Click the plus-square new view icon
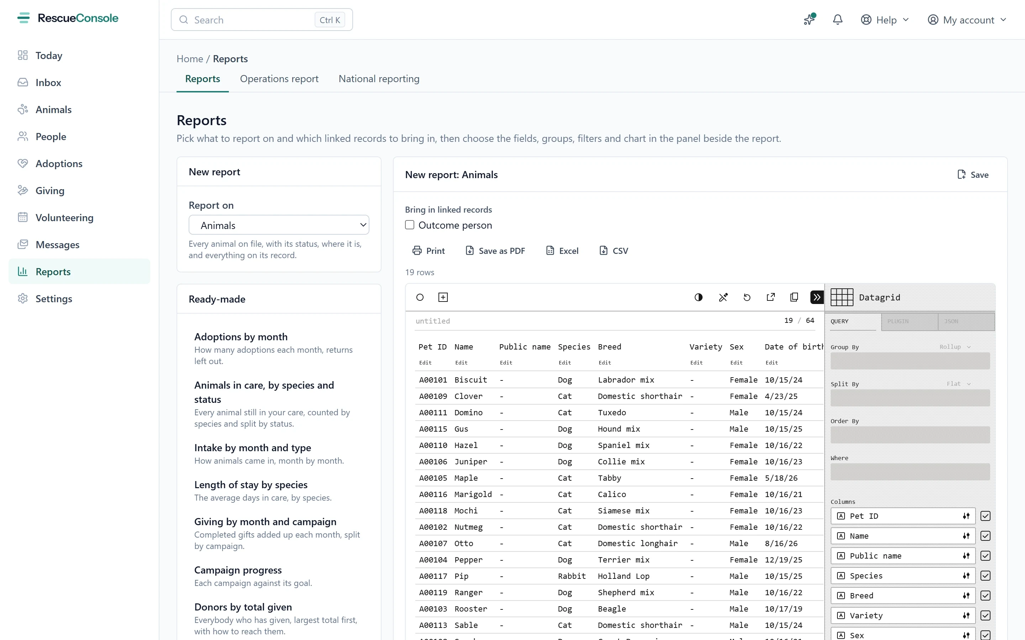Viewport: 1025px width, 640px height. coord(443,297)
